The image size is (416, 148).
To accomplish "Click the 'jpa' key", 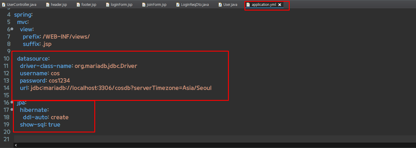I will (21, 103).
